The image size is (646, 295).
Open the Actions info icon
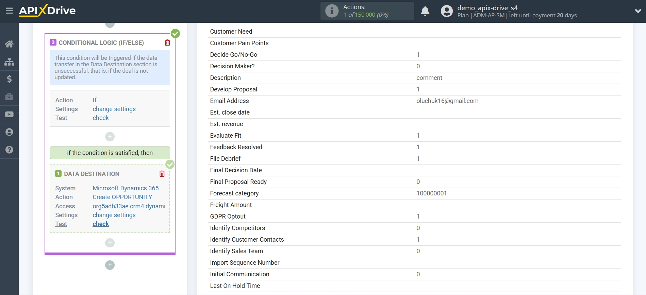click(332, 11)
